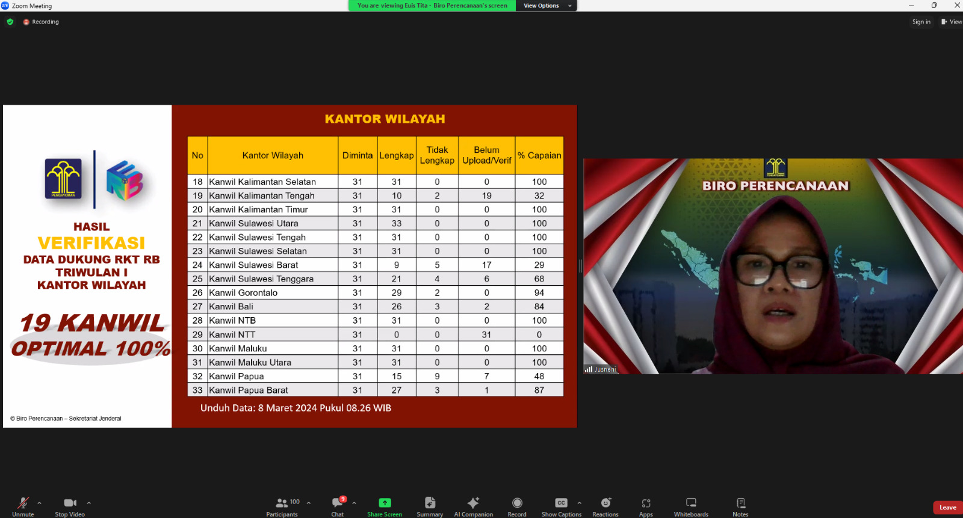Open the Participants list

pyautogui.click(x=282, y=505)
